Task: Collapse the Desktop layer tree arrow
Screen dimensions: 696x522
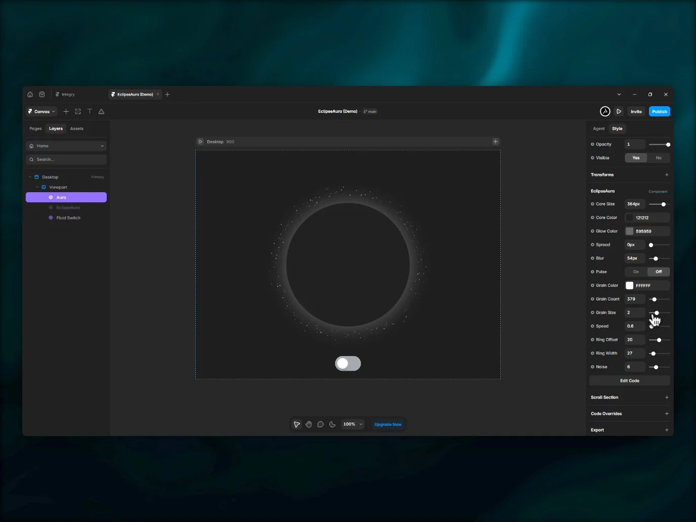Action: (x=30, y=177)
